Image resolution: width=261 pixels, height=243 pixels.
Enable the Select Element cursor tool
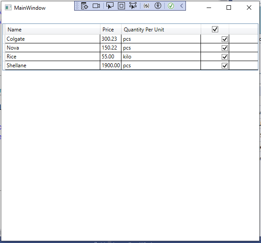point(110,6)
